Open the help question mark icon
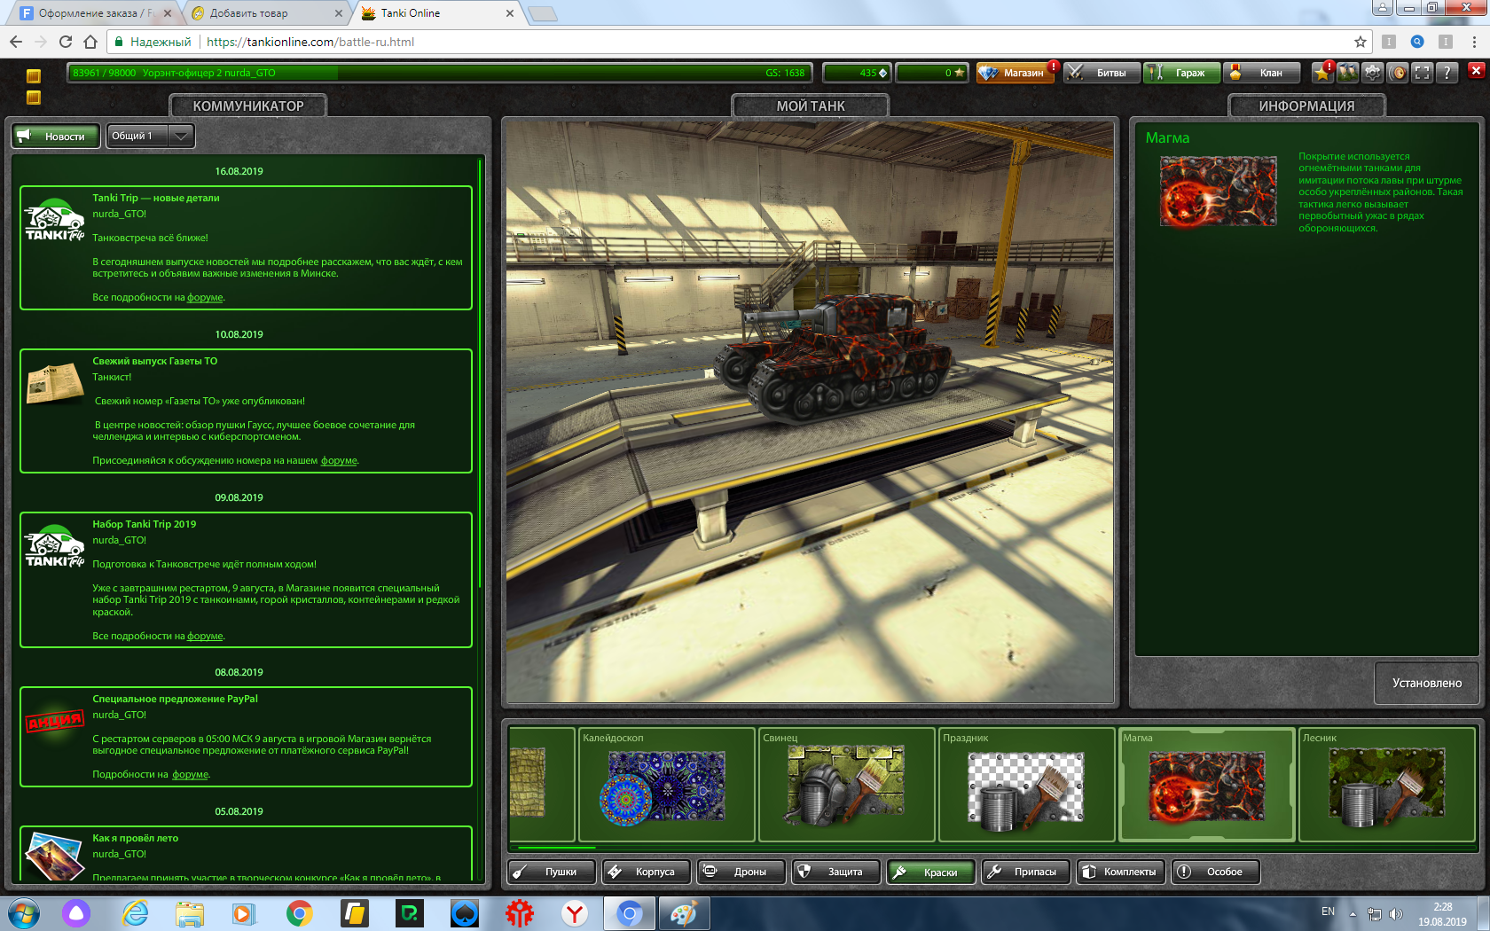Viewport: 1490px width, 931px height. tap(1447, 73)
